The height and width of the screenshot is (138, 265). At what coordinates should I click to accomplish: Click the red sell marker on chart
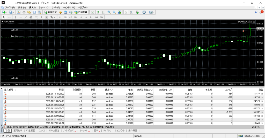(243, 31)
